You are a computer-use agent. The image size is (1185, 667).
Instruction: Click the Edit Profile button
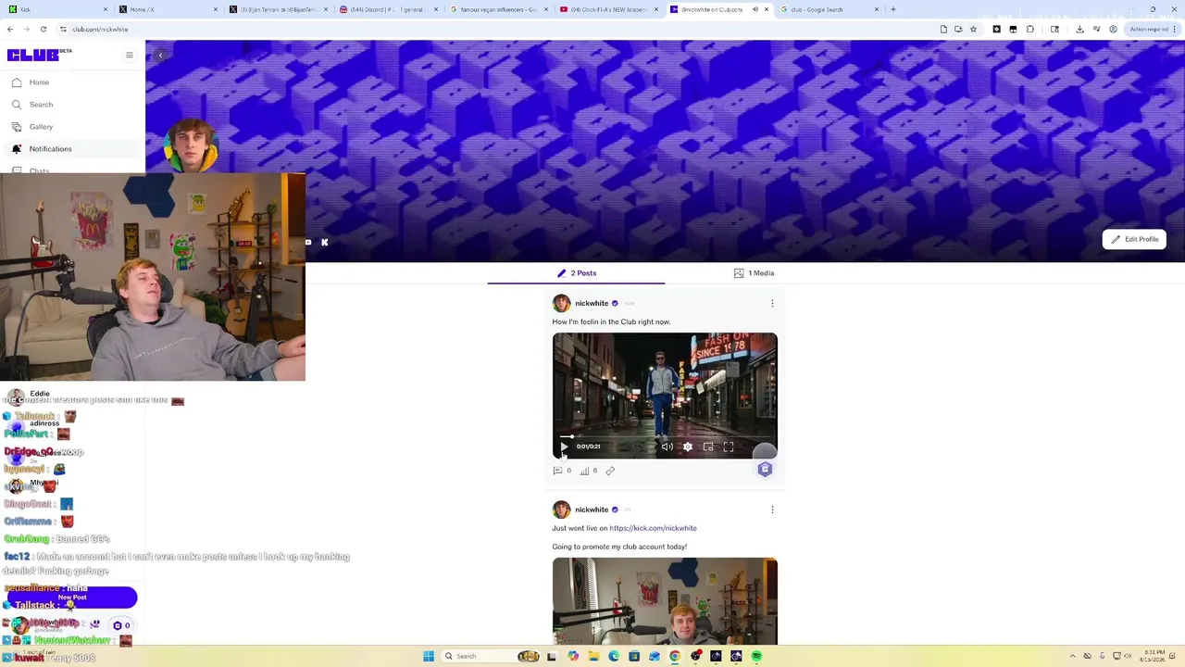click(1134, 239)
